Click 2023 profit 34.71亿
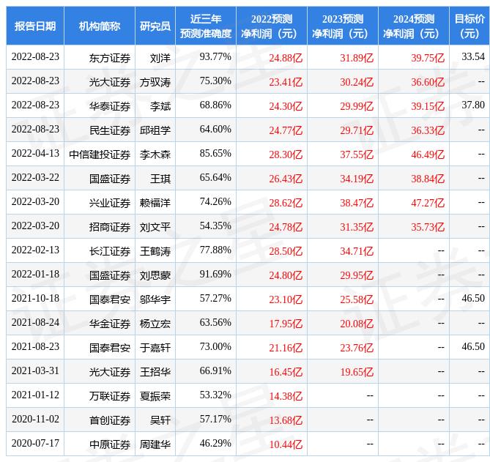This screenshot has height=462, width=490. 357,251
